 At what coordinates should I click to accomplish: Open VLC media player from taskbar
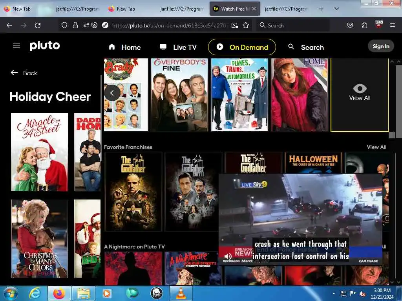[x=181, y=293]
